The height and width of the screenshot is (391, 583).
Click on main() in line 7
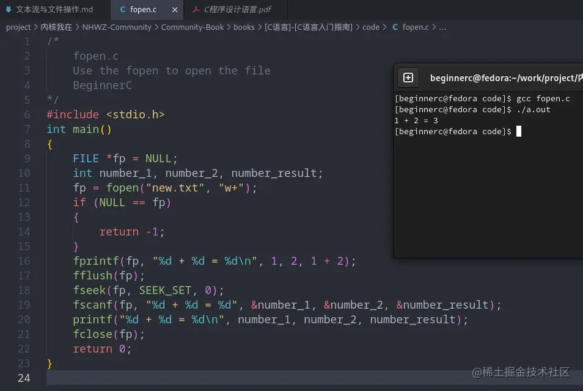(x=92, y=129)
